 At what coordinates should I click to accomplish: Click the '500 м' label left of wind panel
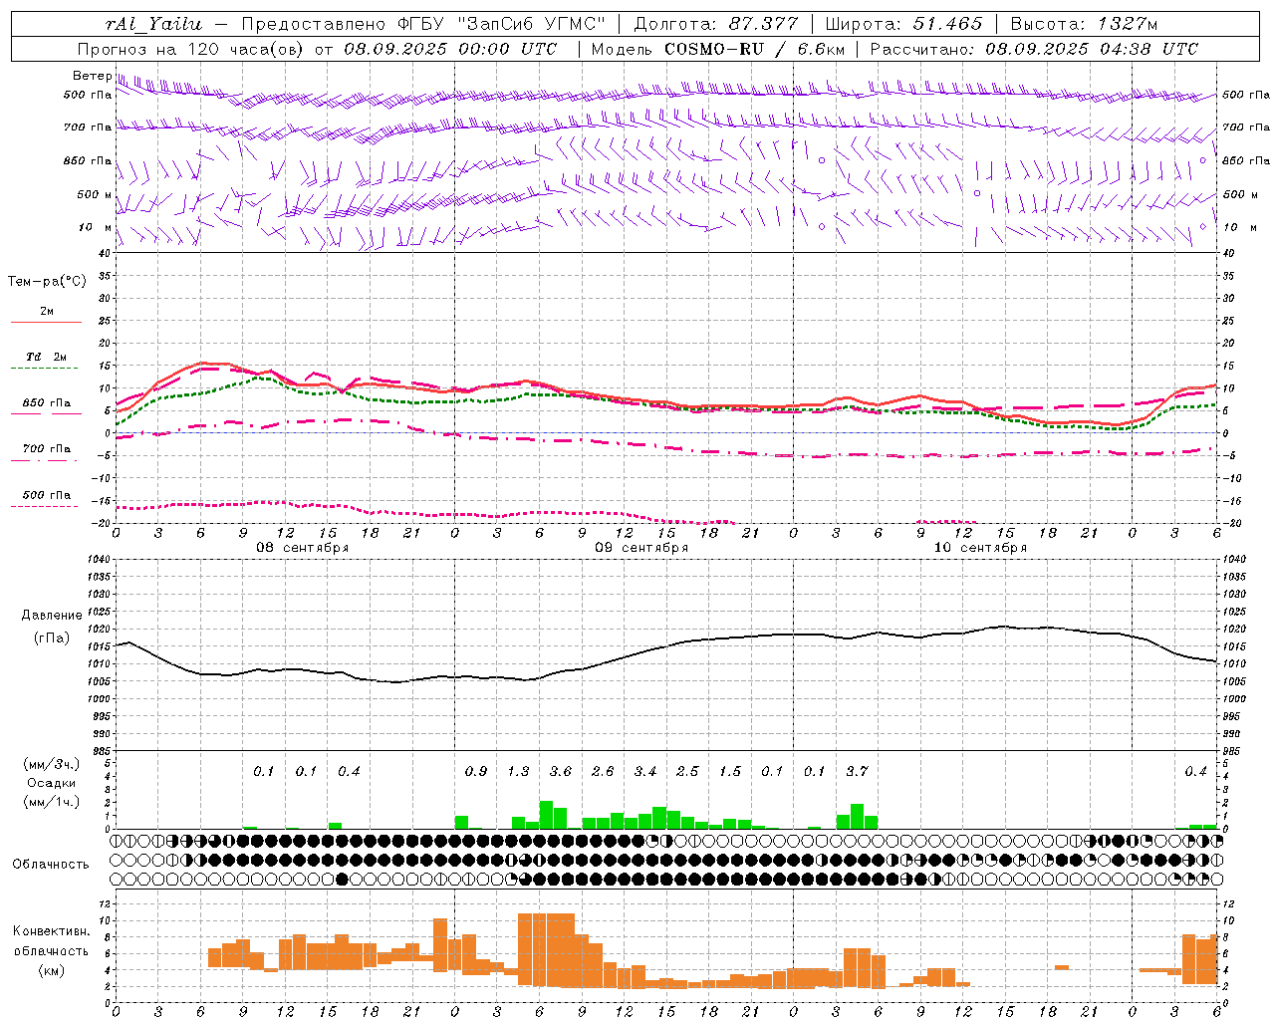95,194
